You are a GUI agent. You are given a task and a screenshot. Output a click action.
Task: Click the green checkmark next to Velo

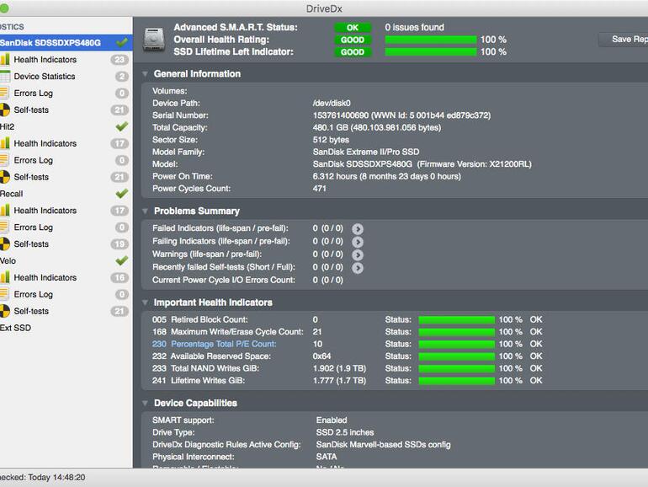tap(121, 260)
